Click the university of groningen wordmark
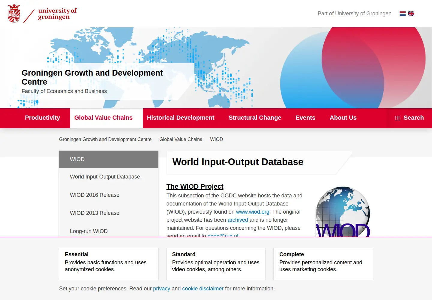The width and height of the screenshot is (432, 300). click(57, 14)
